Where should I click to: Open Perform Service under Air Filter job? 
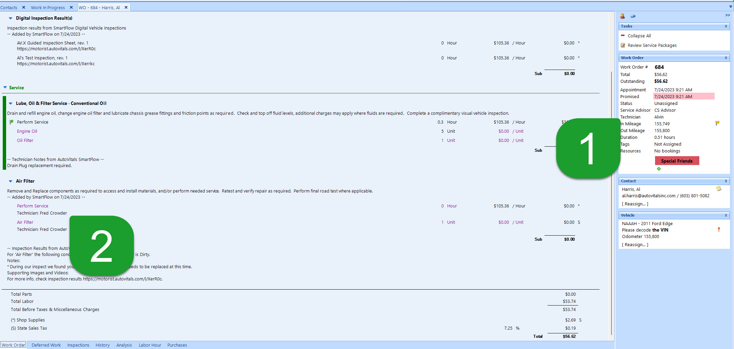tap(33, 206)
